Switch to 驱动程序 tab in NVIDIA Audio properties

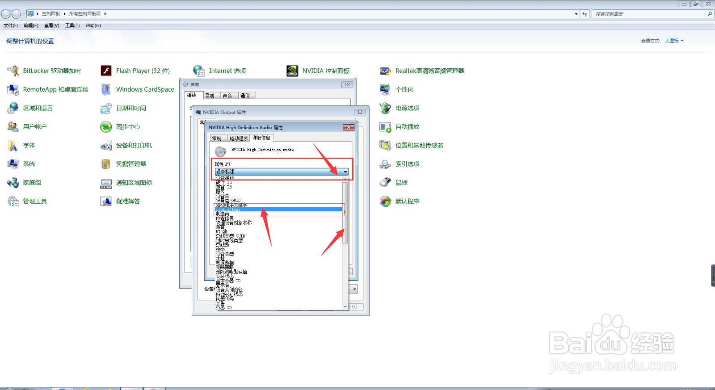click(239, 138)
